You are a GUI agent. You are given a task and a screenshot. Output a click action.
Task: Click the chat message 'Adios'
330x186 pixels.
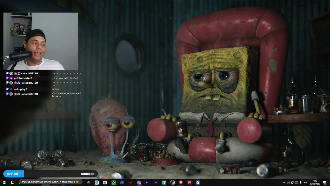tap(56, 89)
